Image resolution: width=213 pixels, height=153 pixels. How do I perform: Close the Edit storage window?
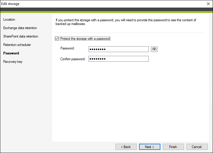click(x=208, y=4)
